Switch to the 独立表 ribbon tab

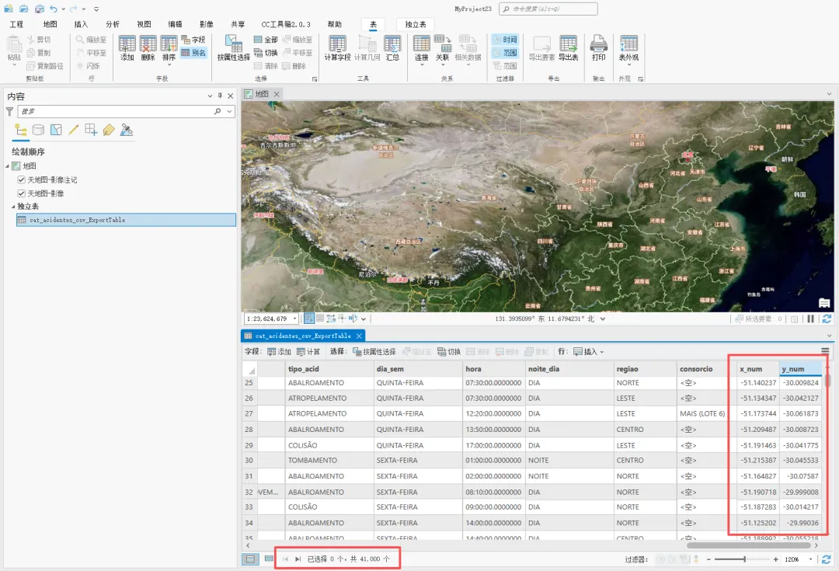coord(415,24)
